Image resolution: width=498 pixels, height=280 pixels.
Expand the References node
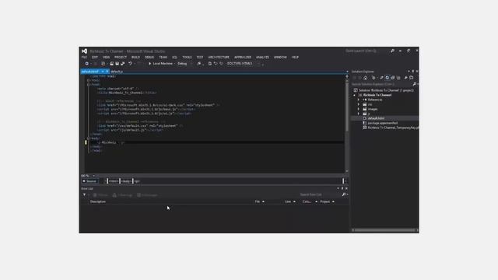click(359, 100)
